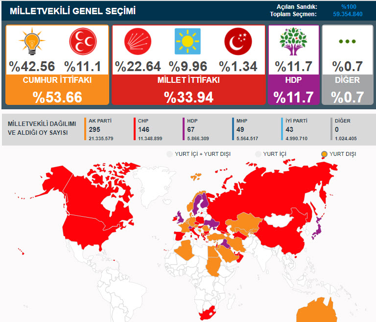Click the HDP tree logo

click(x=293, y=41)
